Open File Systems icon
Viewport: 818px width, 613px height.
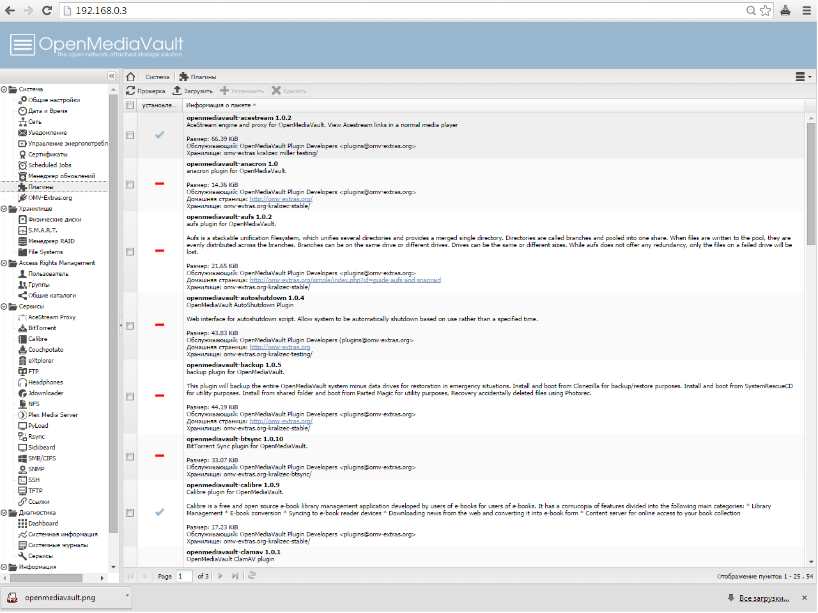pyautogui.click(x=22, y=252)
